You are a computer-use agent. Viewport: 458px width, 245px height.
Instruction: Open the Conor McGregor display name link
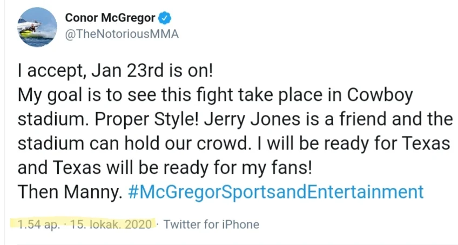[110, 18]
